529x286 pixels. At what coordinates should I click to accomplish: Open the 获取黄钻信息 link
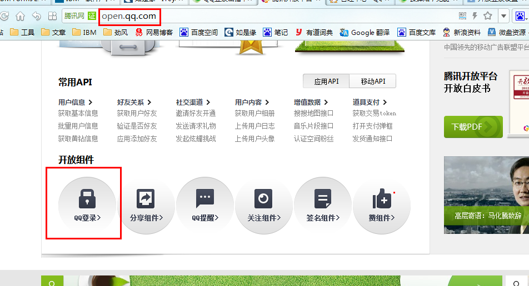[x=78, y=139]
